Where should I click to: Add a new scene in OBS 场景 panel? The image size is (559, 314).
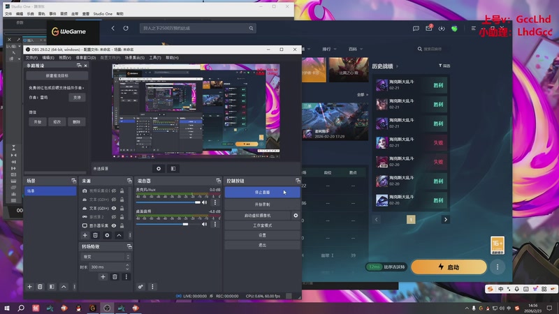coord(29,287)
